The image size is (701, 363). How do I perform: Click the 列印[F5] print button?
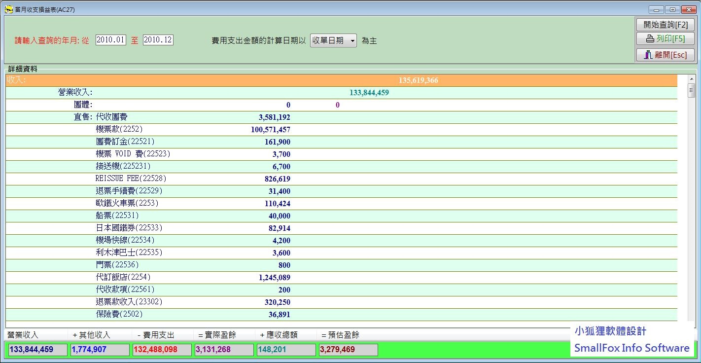[x=665, y=38]
